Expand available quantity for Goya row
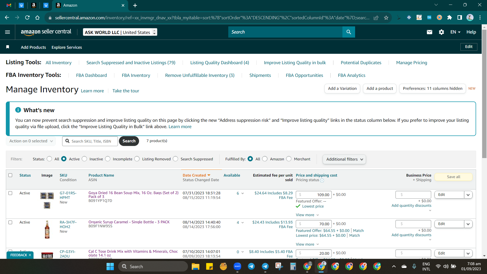The width and height of the screenshot is (487, 274). (x=242, y=194)
